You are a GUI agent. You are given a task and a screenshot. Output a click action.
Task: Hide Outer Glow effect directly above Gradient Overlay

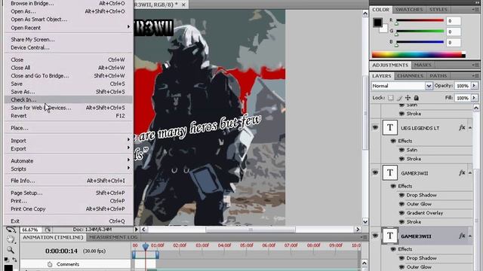click(401, 204)
